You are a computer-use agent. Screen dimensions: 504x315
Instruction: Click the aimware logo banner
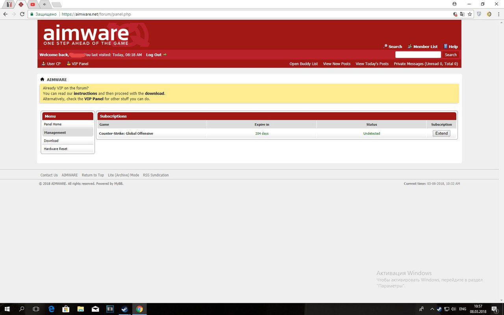pos(86,35)
